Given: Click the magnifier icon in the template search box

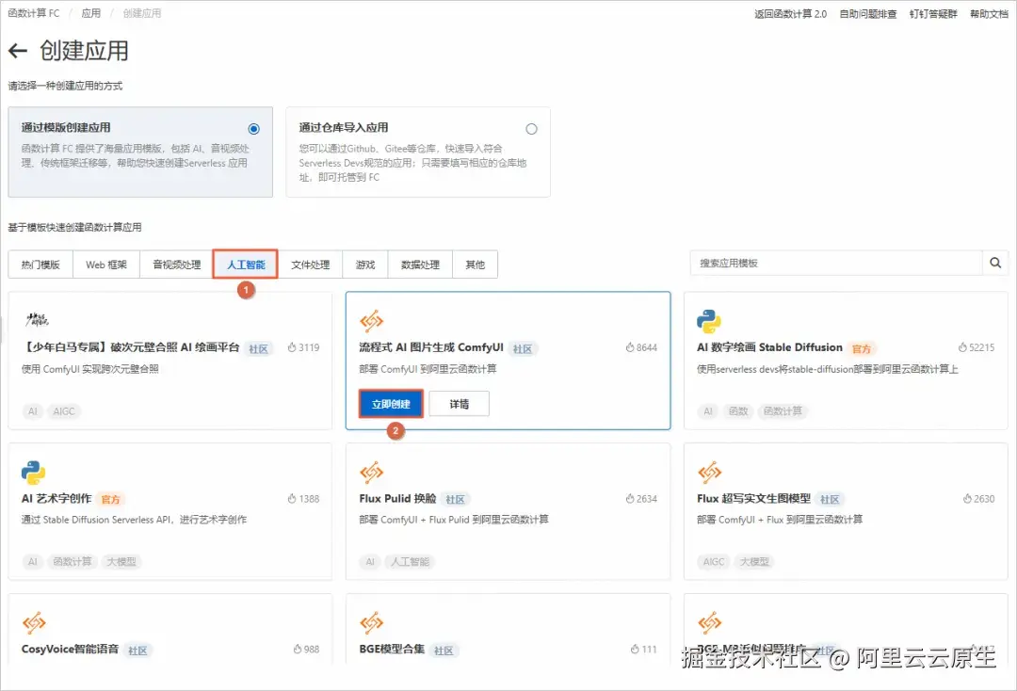Looking at the screenshot, I should pyautogui.click(x=995, y=264).
